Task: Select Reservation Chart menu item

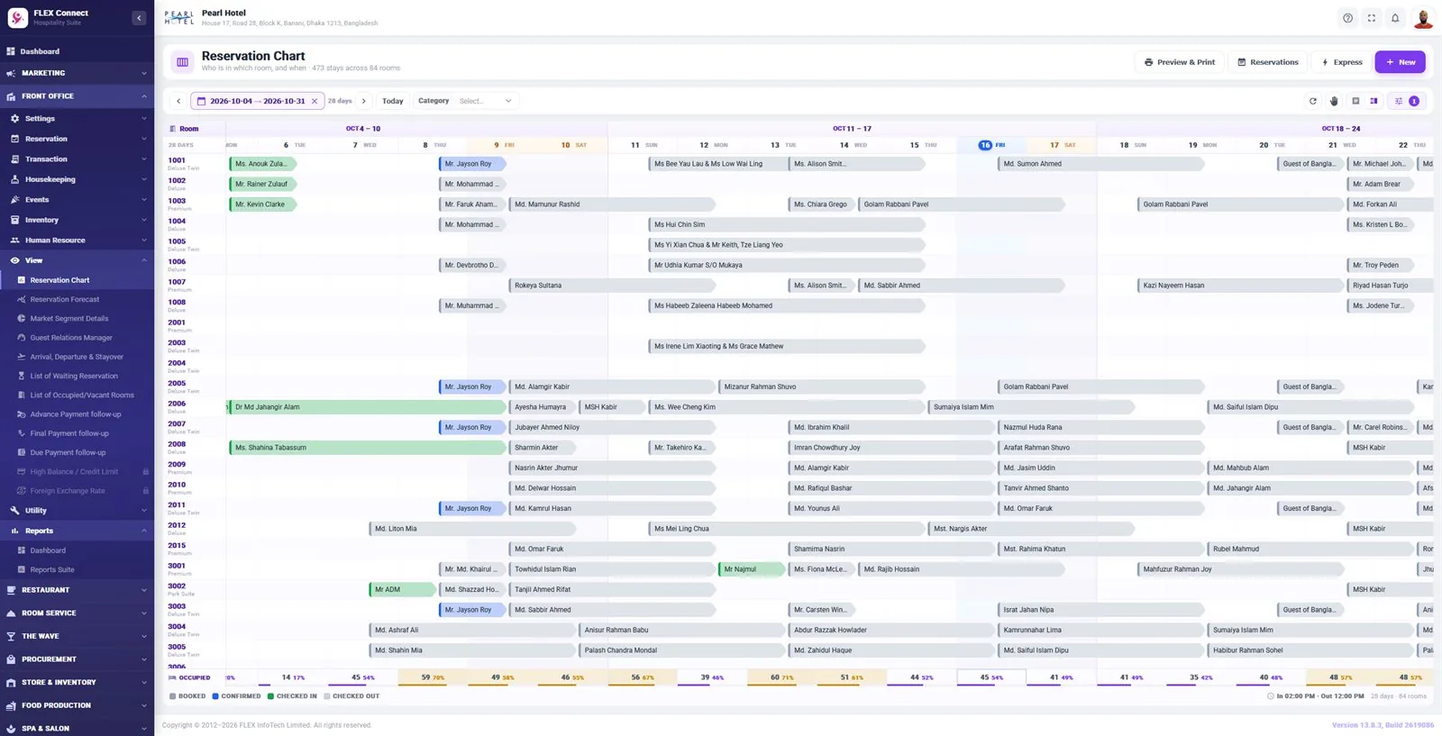Action: (77, 280)
